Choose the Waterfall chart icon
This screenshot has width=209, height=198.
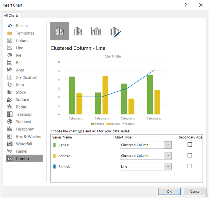tap(10, 144)
